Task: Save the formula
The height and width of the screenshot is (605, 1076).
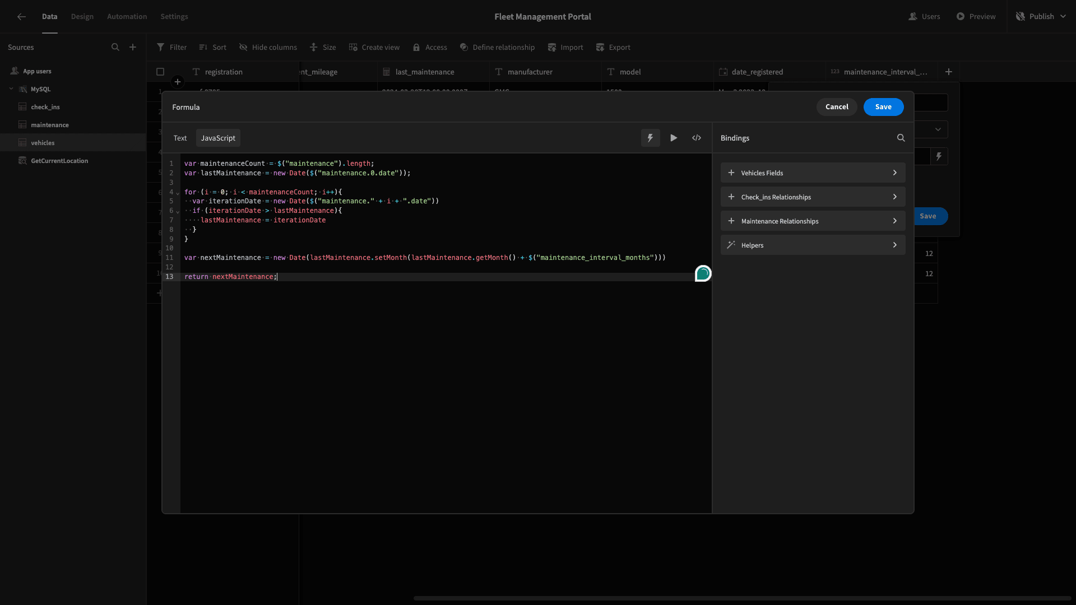Action: coord(883,107)
